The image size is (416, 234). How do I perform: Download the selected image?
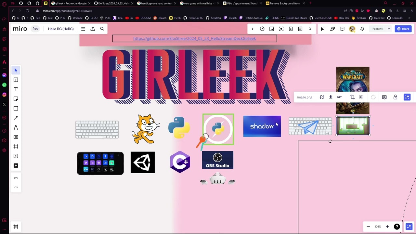[331, 97]
